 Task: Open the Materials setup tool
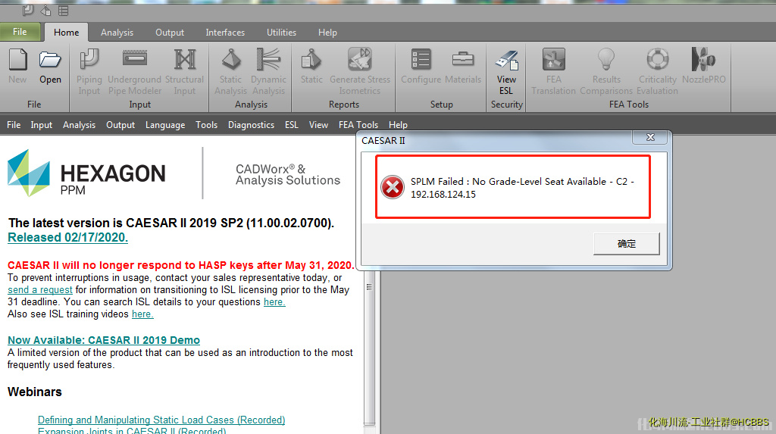(463, 66)
